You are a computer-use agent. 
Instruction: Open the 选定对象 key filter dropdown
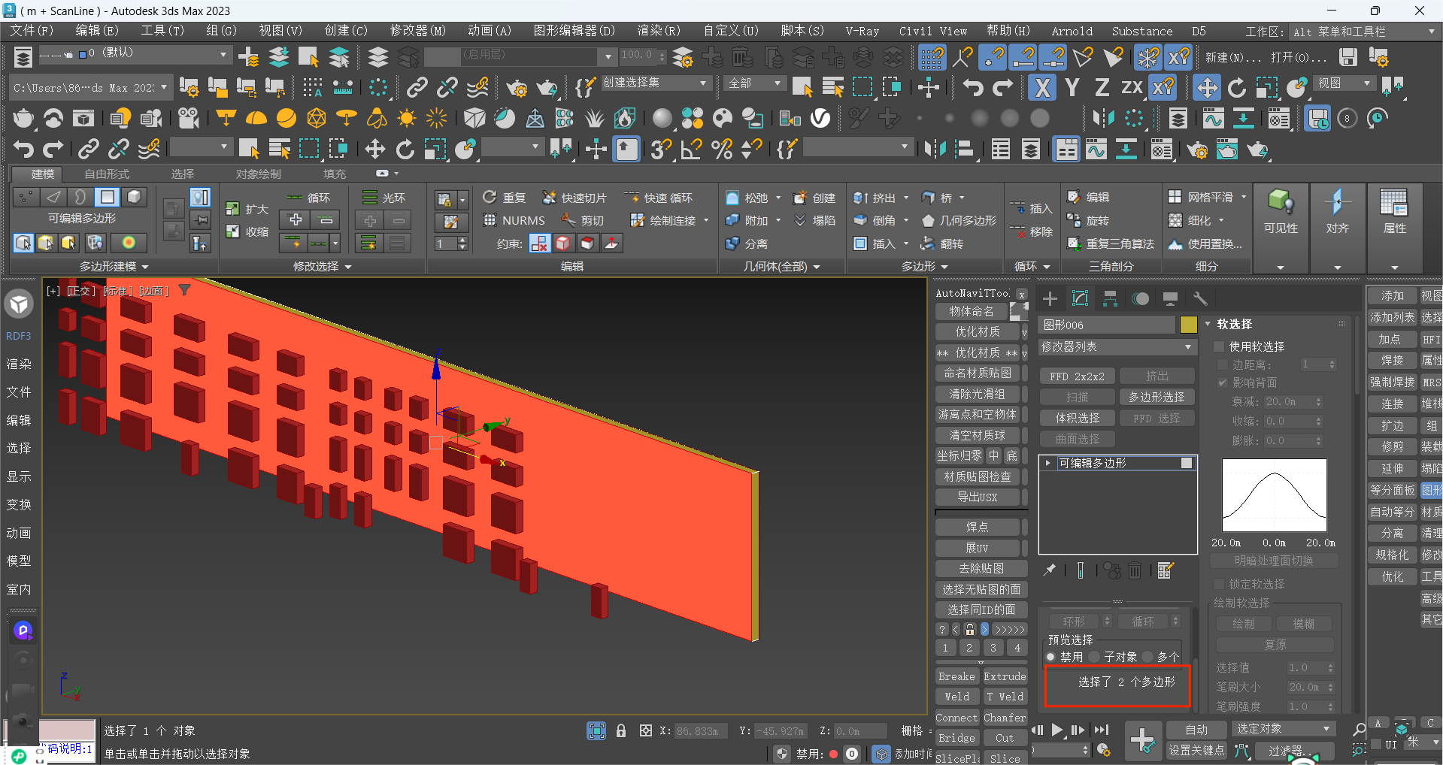(x=1283, y=729)
